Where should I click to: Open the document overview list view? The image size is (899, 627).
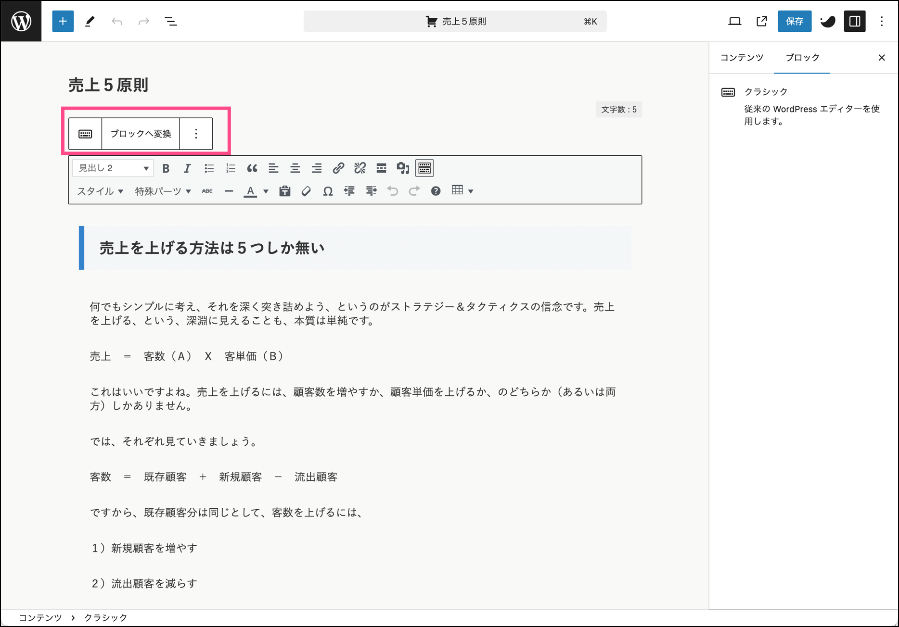click(x=171, y=21)
